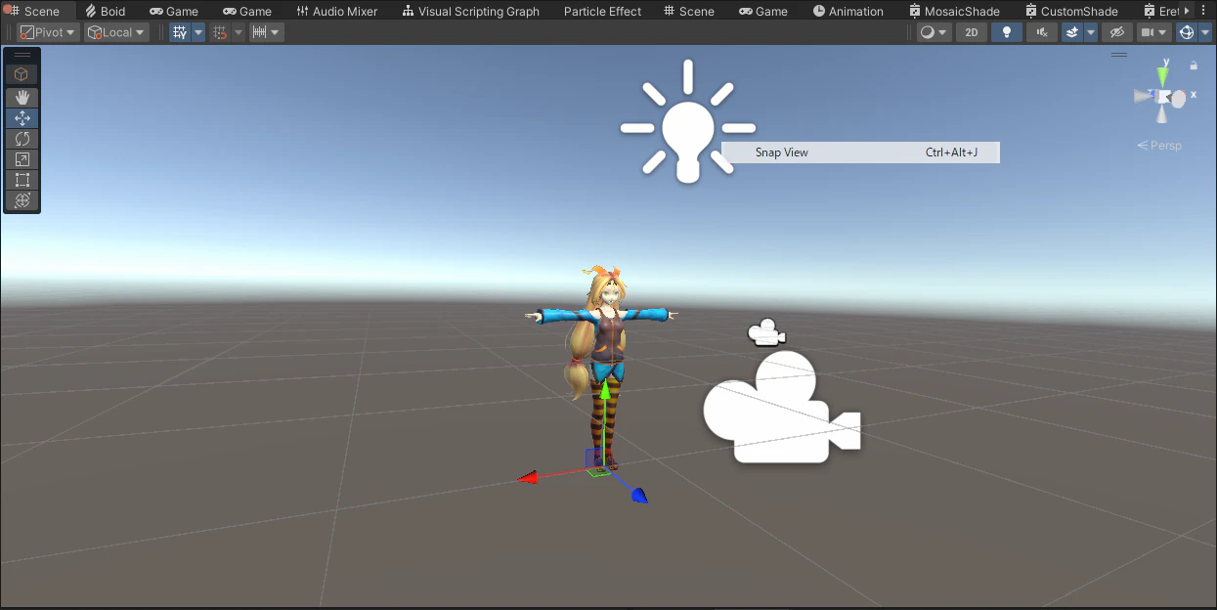Open the Local handle rotation dropdown
Screen dimensions: 1217x610
tap(116, 32)
